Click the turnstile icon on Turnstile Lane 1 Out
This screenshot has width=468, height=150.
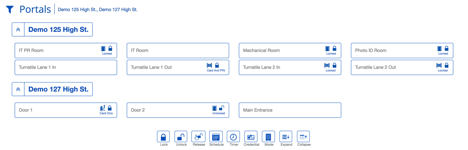pos(209,66)
